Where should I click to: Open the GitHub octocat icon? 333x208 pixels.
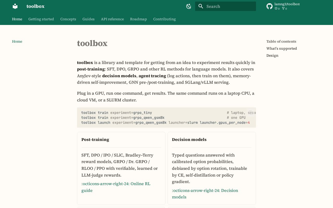point(270,6)
